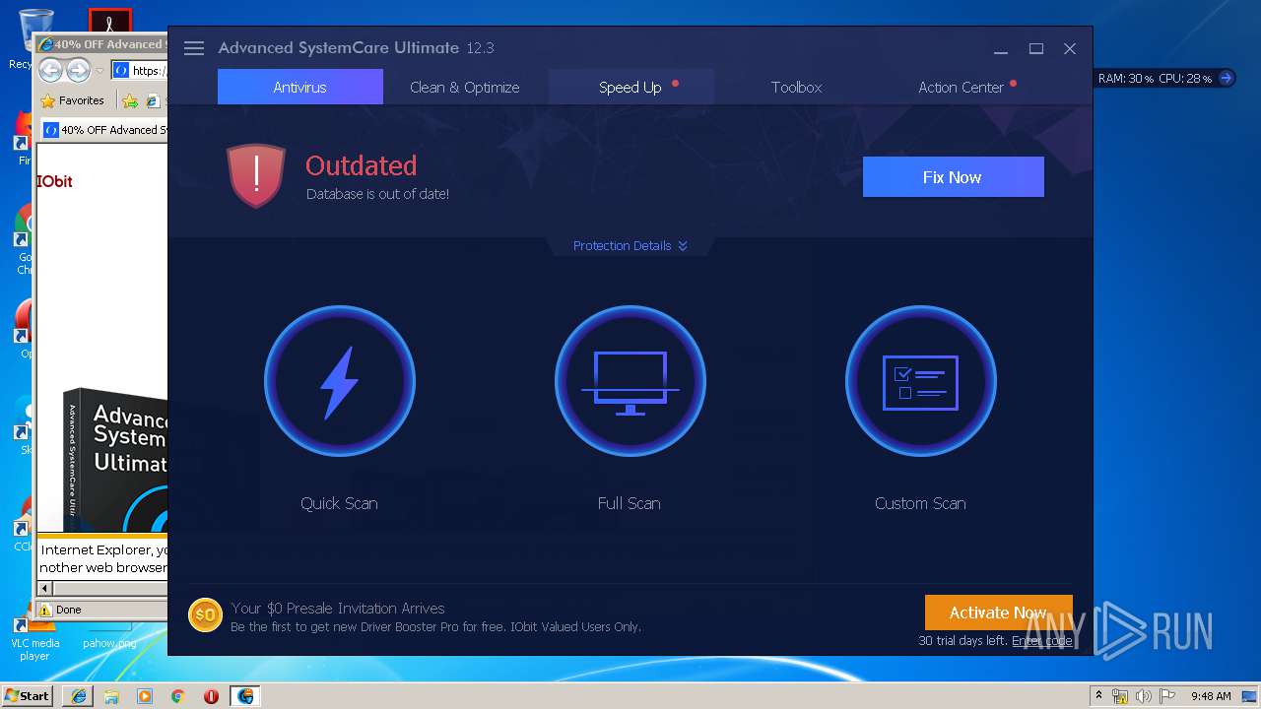Click the '30 trial days left' text
The image size is (1261, 709).
pyautogui.click(x=962, y=640)
